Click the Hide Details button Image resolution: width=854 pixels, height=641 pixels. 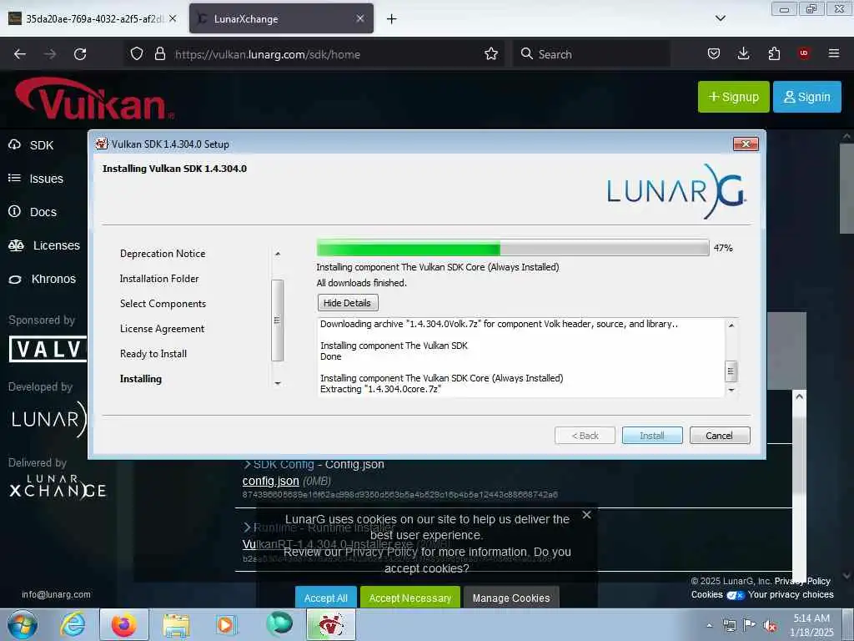click(x=348, y=302)
